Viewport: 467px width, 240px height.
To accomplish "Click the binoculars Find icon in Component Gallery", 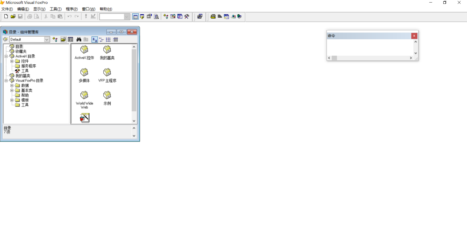I will pos(79,39).
